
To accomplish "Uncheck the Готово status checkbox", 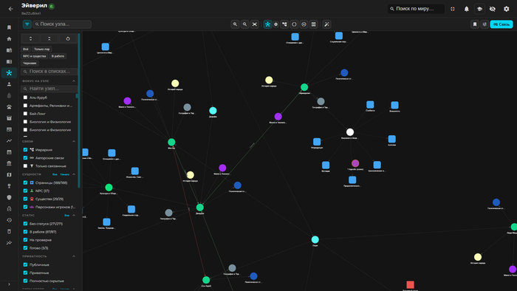I will point(25,248).
